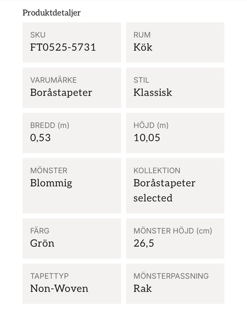This screenshot has width=247, height=321.
Task: Open the Boråstapeter selected collection
Action: tap(164, 190)
